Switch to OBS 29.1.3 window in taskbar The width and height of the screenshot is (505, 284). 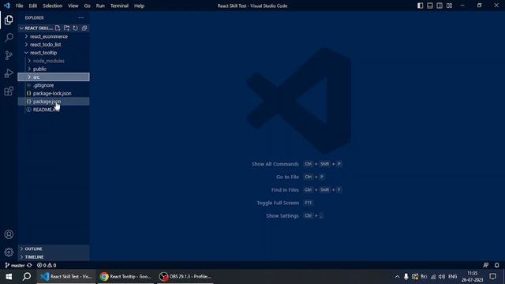pos(186,277)
